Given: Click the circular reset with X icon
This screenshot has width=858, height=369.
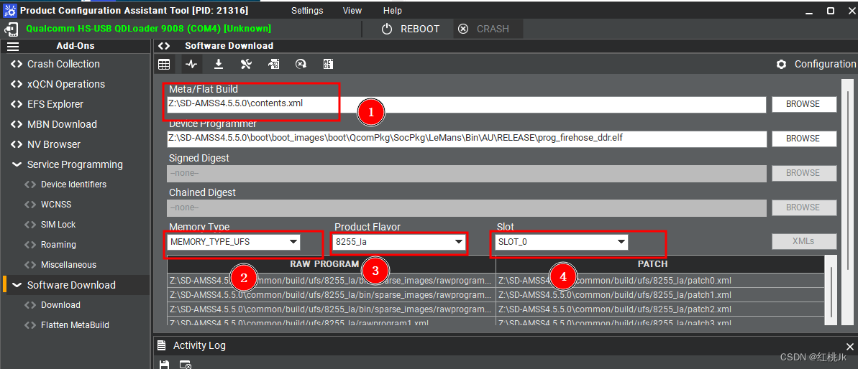Looking at the screenshot, I should [301, 65].
